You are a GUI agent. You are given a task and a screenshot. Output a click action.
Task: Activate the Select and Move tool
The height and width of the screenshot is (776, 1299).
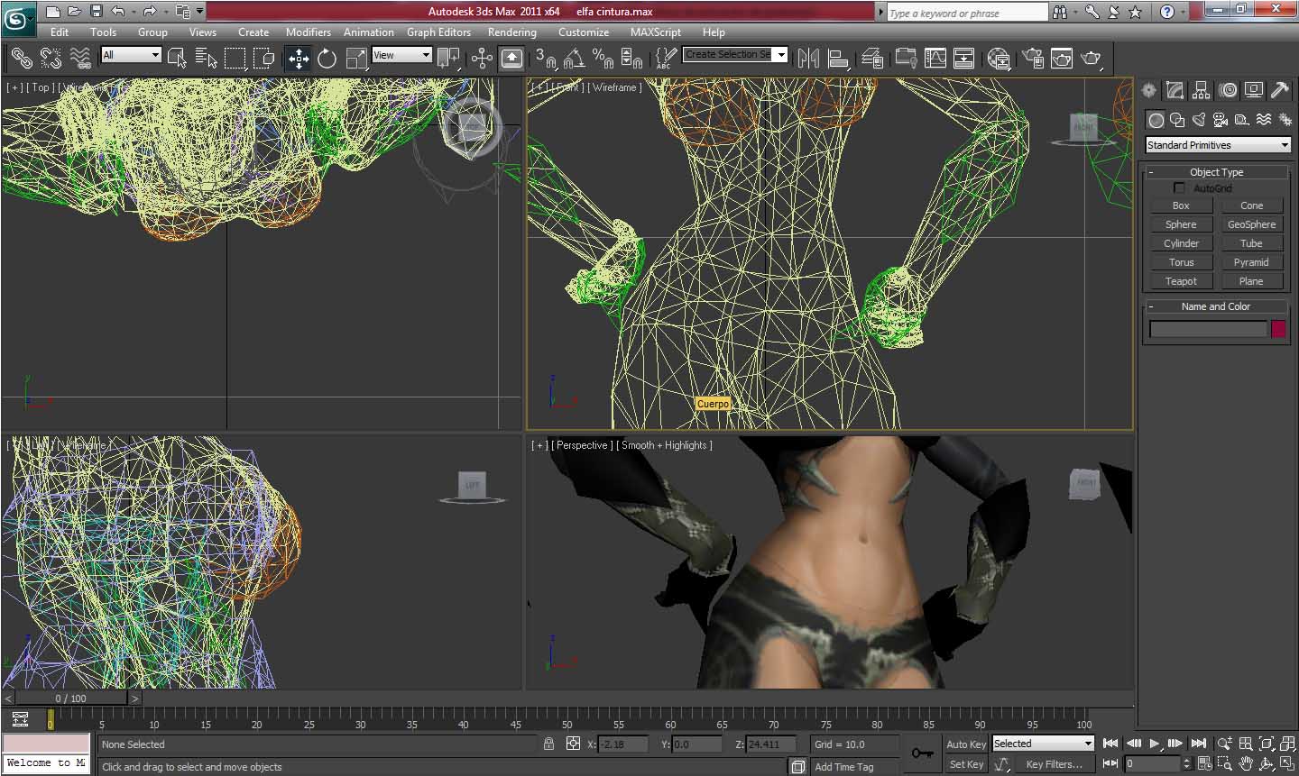click(298, 59)
